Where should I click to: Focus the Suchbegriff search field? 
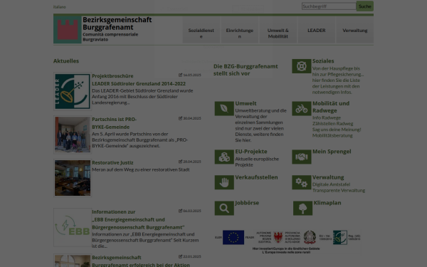coord(329,6)
